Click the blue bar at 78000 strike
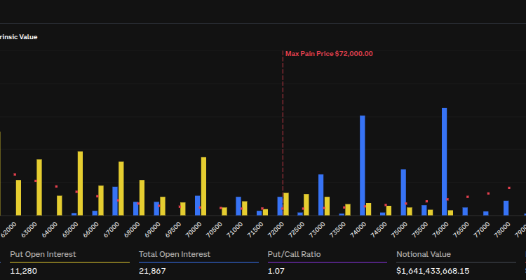The height and width of the screenshot is (280, 526). point(506,207)
